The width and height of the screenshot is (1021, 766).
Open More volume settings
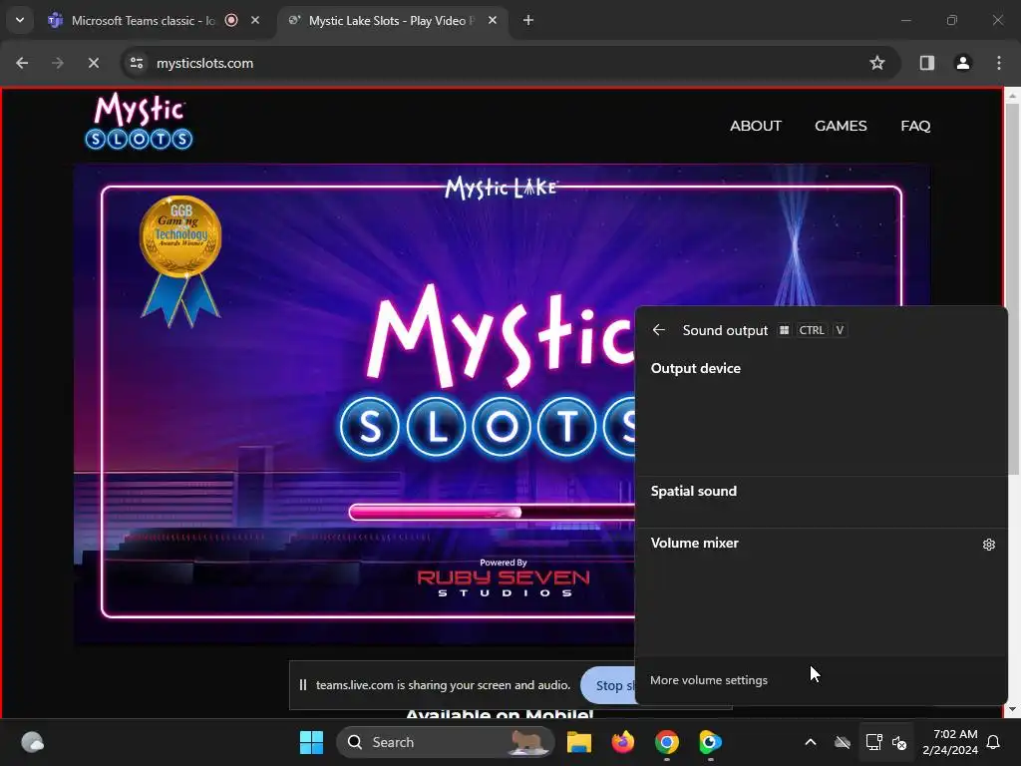[x=709, y=680]
